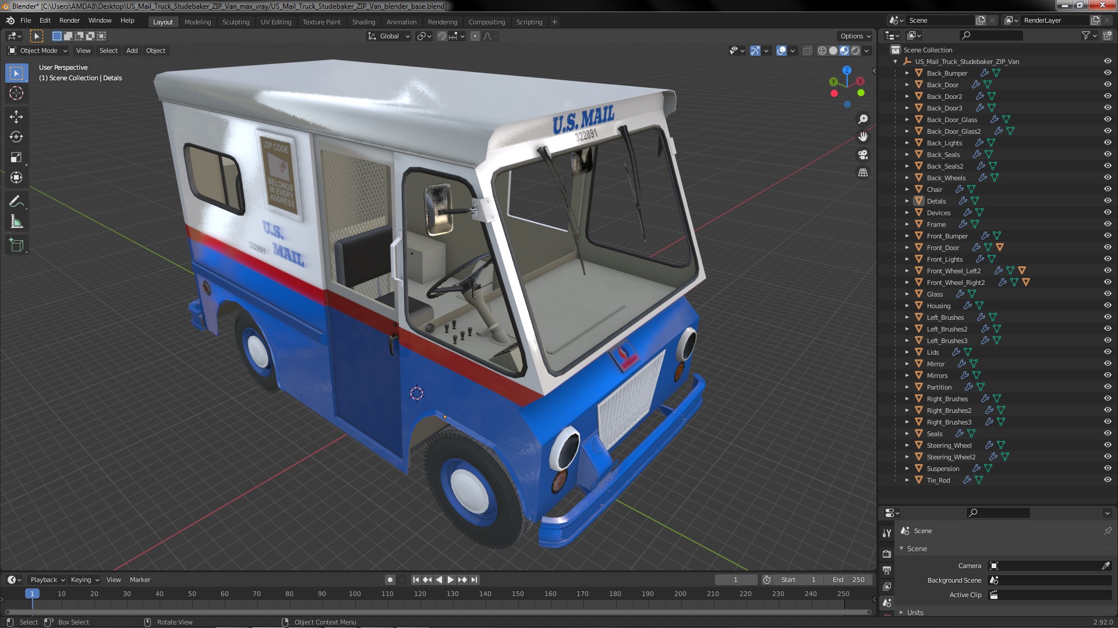Select the Cursor tool

[16, 93]
